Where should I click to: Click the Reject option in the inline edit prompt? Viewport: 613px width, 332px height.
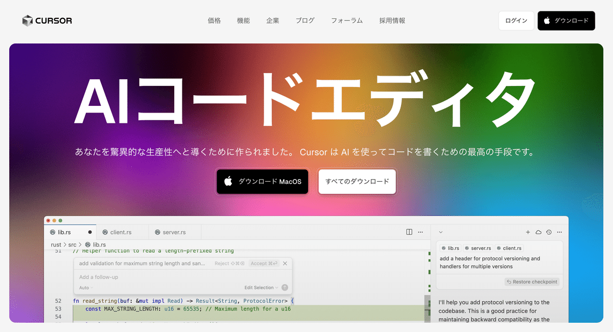[x=222, y=263]
